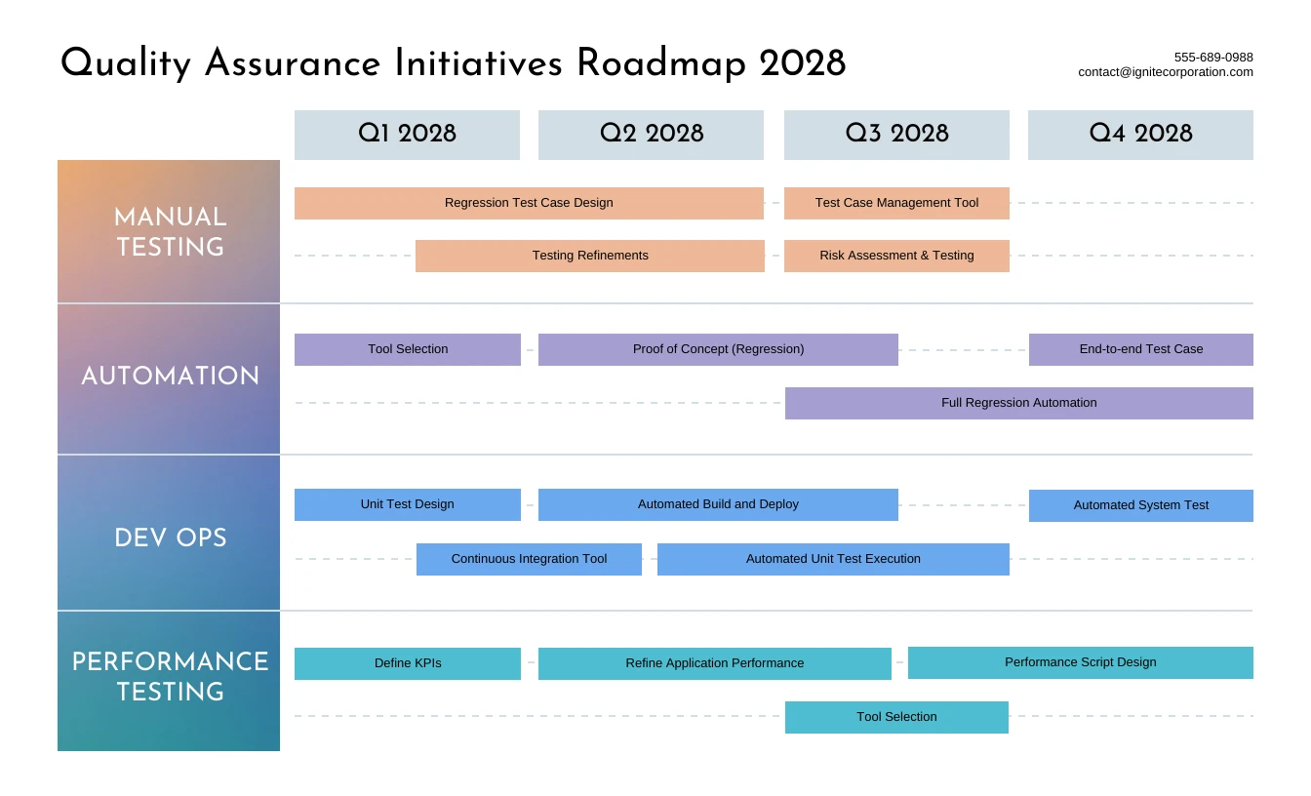Select the roadmap title text
The image size is (1311, 796).
pyautogui.click(x=453, y=63)
